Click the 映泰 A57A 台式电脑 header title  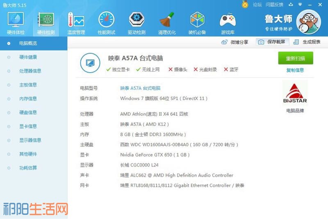pos(136,58)
